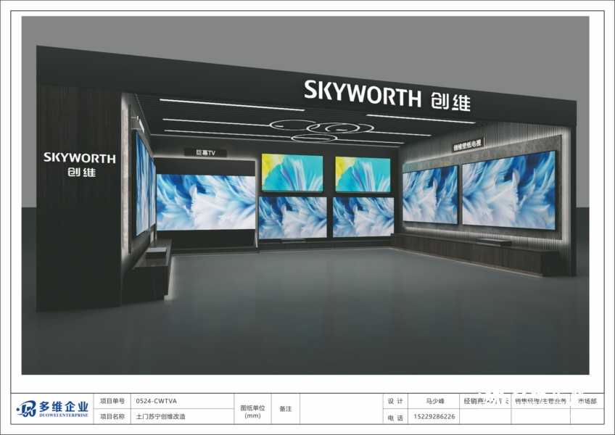Click the 电话 label cell
The width and height of the screenshot is (615, 435).
(395, 418)
